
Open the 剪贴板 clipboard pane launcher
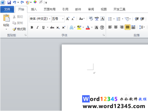click(x=25, y=35)
